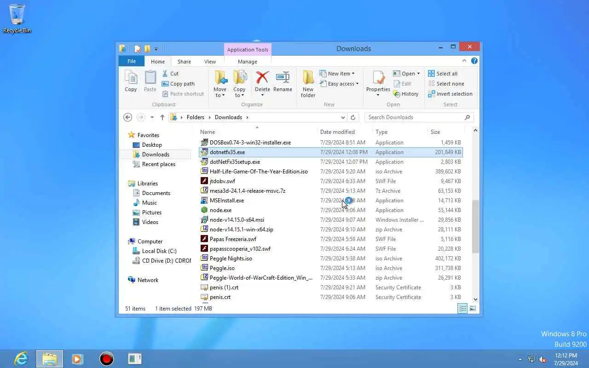Click the Application Tools contextual tab
Image resolution: width=589 pixels, height=368 pixels.
coord(248,50)
